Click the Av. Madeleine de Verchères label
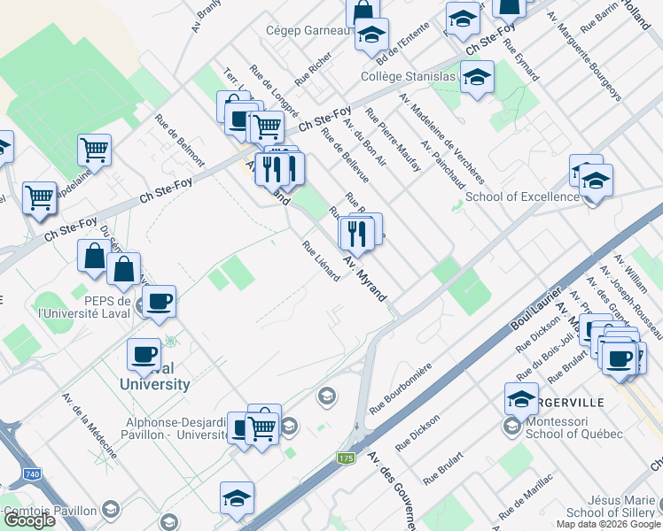The width and height of the screenshot is (663, 531). tap(442, 139)
